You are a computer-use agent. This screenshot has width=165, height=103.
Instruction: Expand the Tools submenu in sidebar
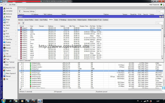click(x=16, y=59)
